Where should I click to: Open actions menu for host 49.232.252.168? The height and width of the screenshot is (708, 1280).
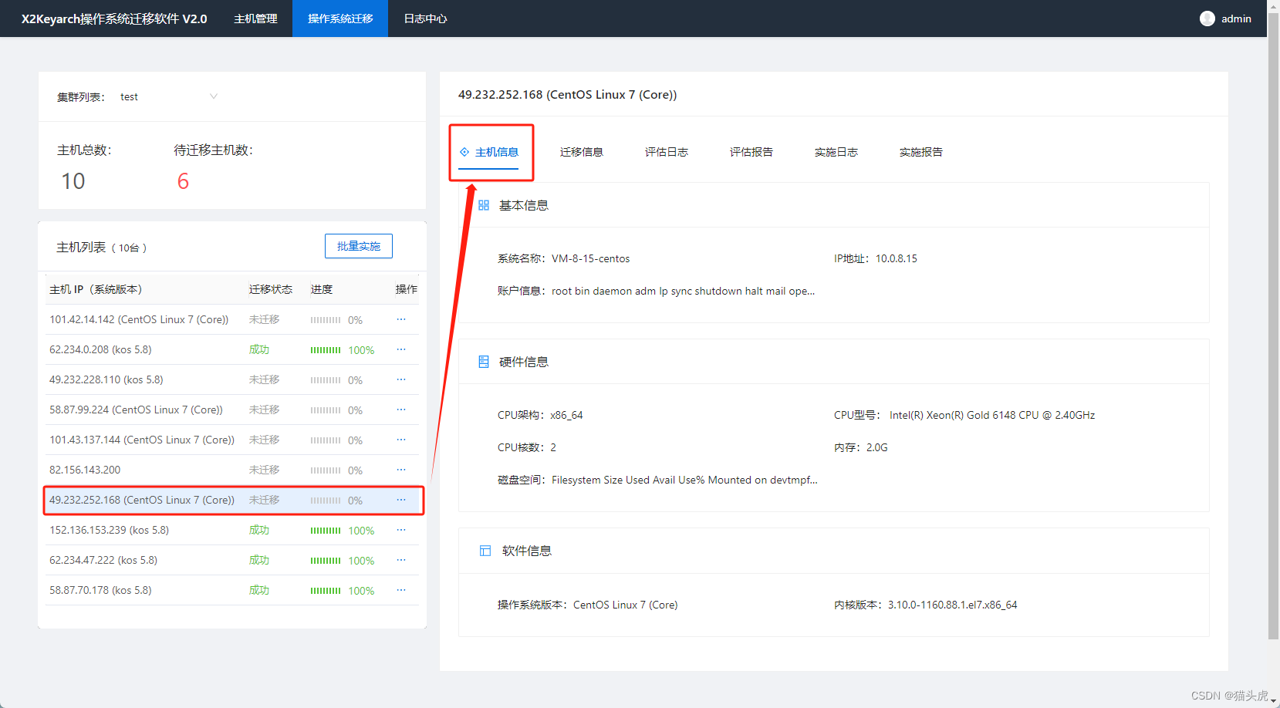pyautogui.click(x=401, y=500)
